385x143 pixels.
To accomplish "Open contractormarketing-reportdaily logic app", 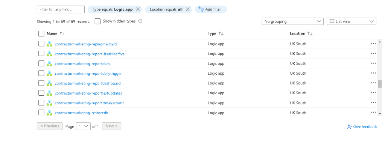I will tap(82, 64).
